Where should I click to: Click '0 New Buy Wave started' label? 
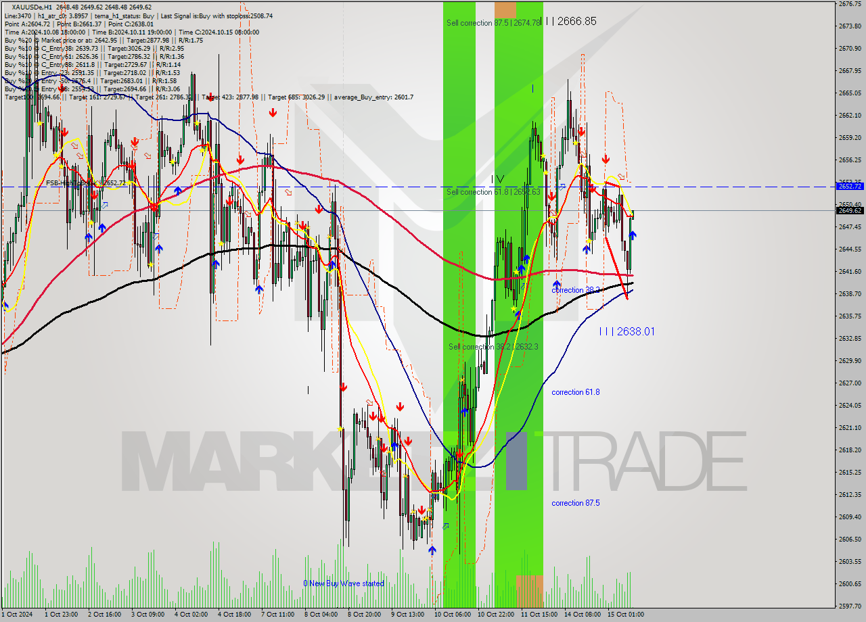344,583
